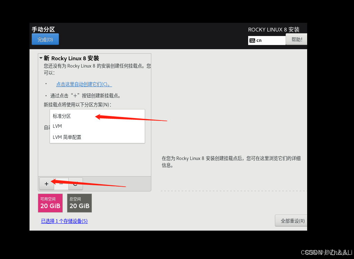
Task: Select 标准分区 from partition scheme list
Action: (x=97, y=116)
